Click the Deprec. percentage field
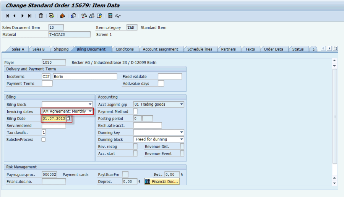The width and height of the screenshot is (344, 197). pyautogui.click(x=130, y=181)
